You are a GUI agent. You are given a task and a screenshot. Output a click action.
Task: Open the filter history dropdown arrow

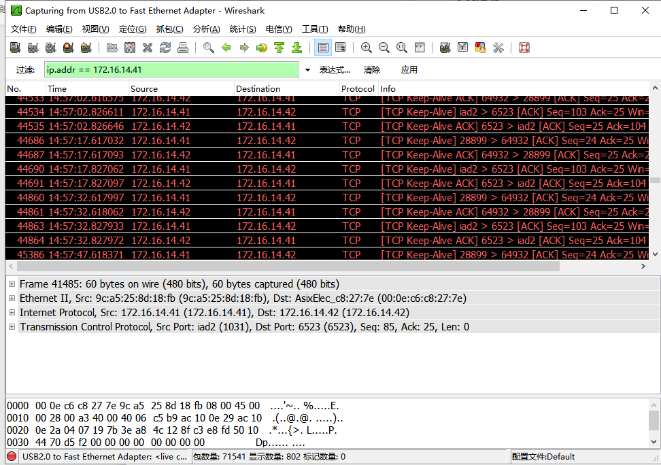click(307, 70)
